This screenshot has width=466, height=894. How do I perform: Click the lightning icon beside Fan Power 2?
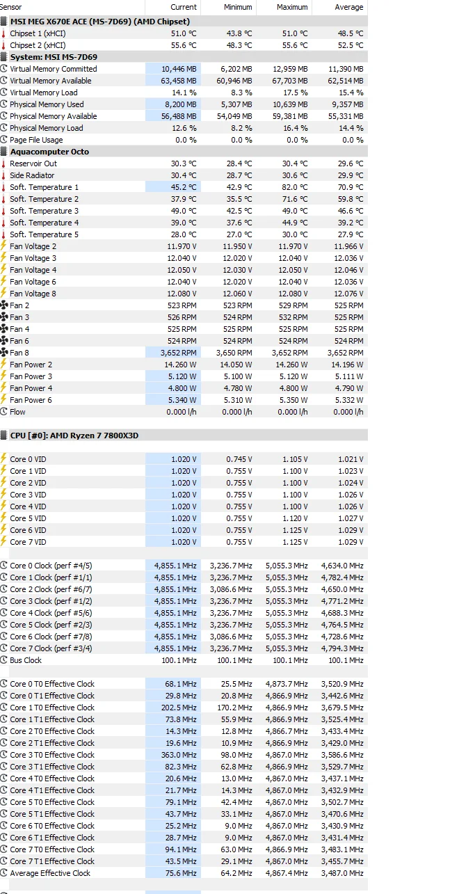pyautogui.click(x=3, y=365)
